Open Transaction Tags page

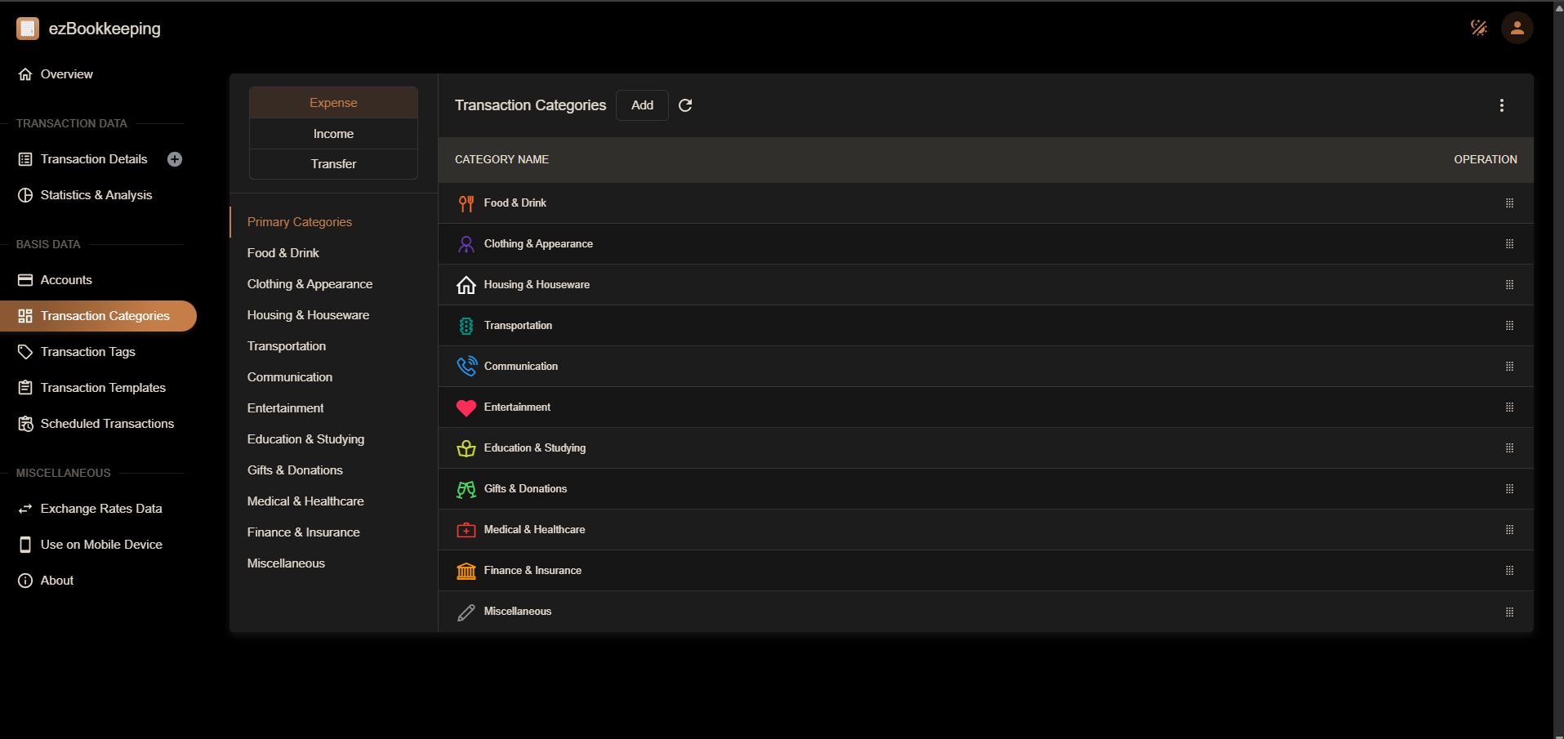pos(98,352)
